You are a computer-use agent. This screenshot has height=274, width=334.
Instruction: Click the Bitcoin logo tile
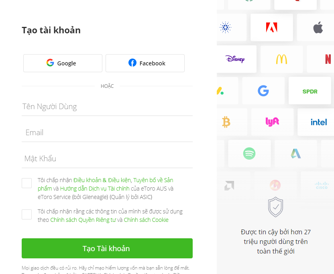coord(232,122)
